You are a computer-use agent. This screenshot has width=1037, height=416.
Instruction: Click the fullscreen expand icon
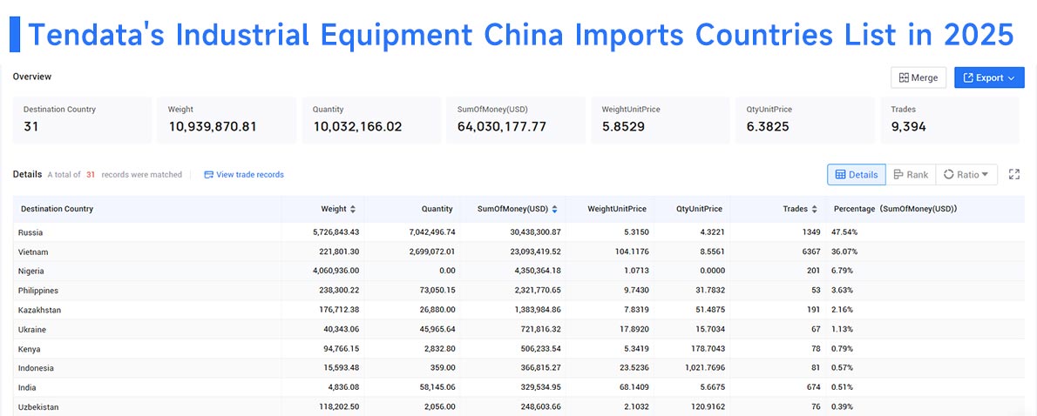pyautogui.click(x=1013, y=174)
